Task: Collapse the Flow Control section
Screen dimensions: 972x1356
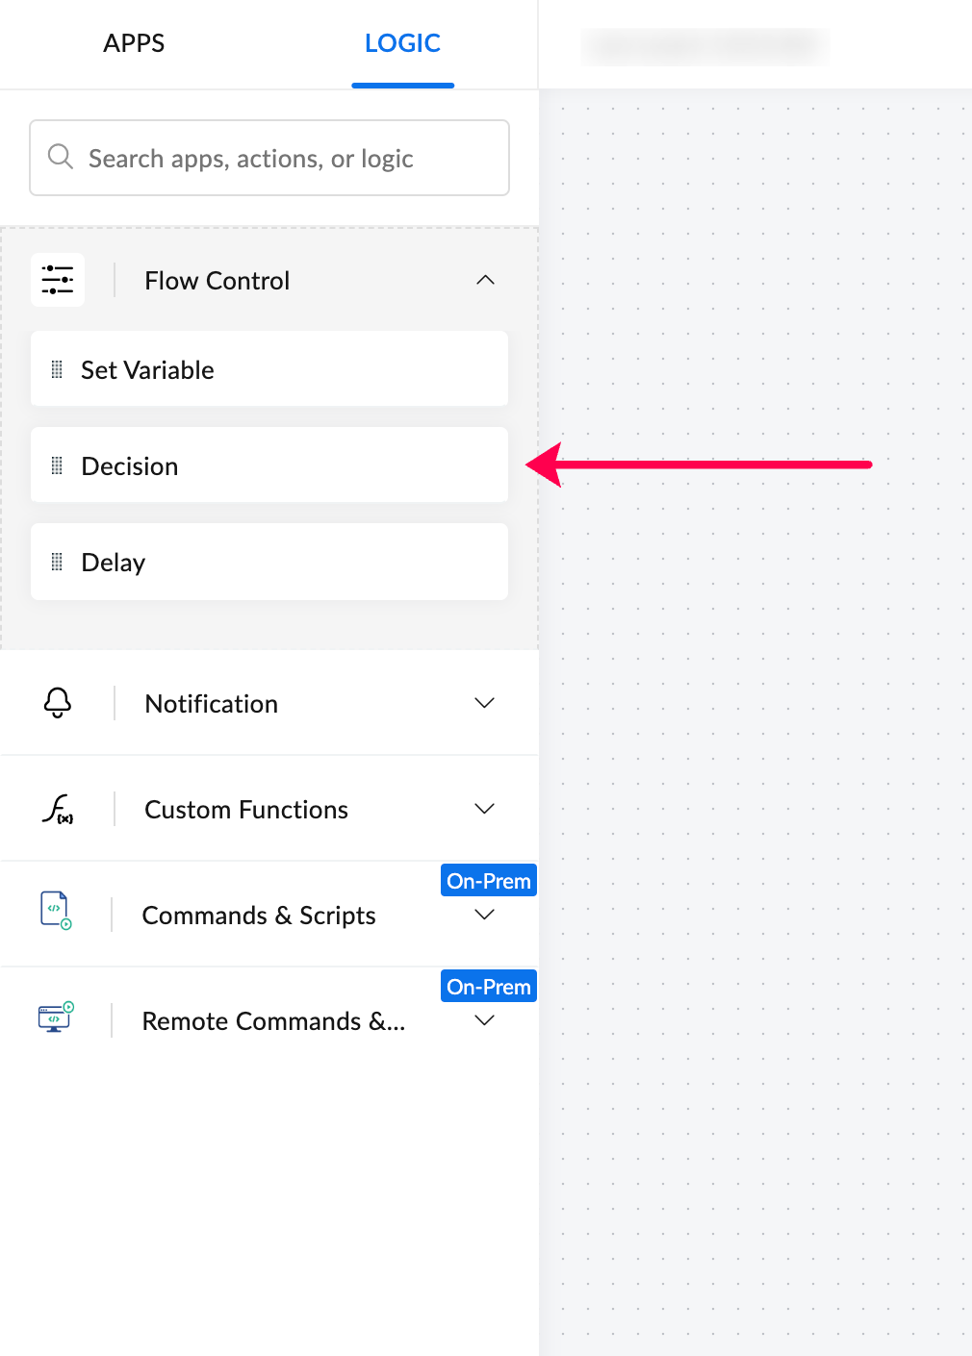Action: [x=485, y=280]
